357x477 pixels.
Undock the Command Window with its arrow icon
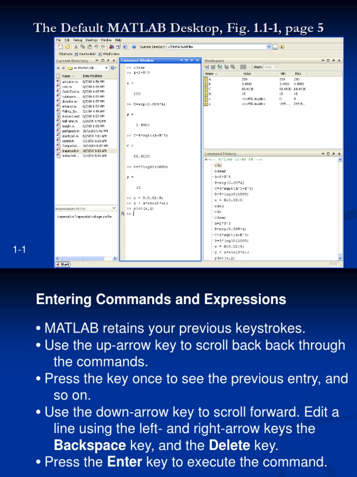(192, 61)
